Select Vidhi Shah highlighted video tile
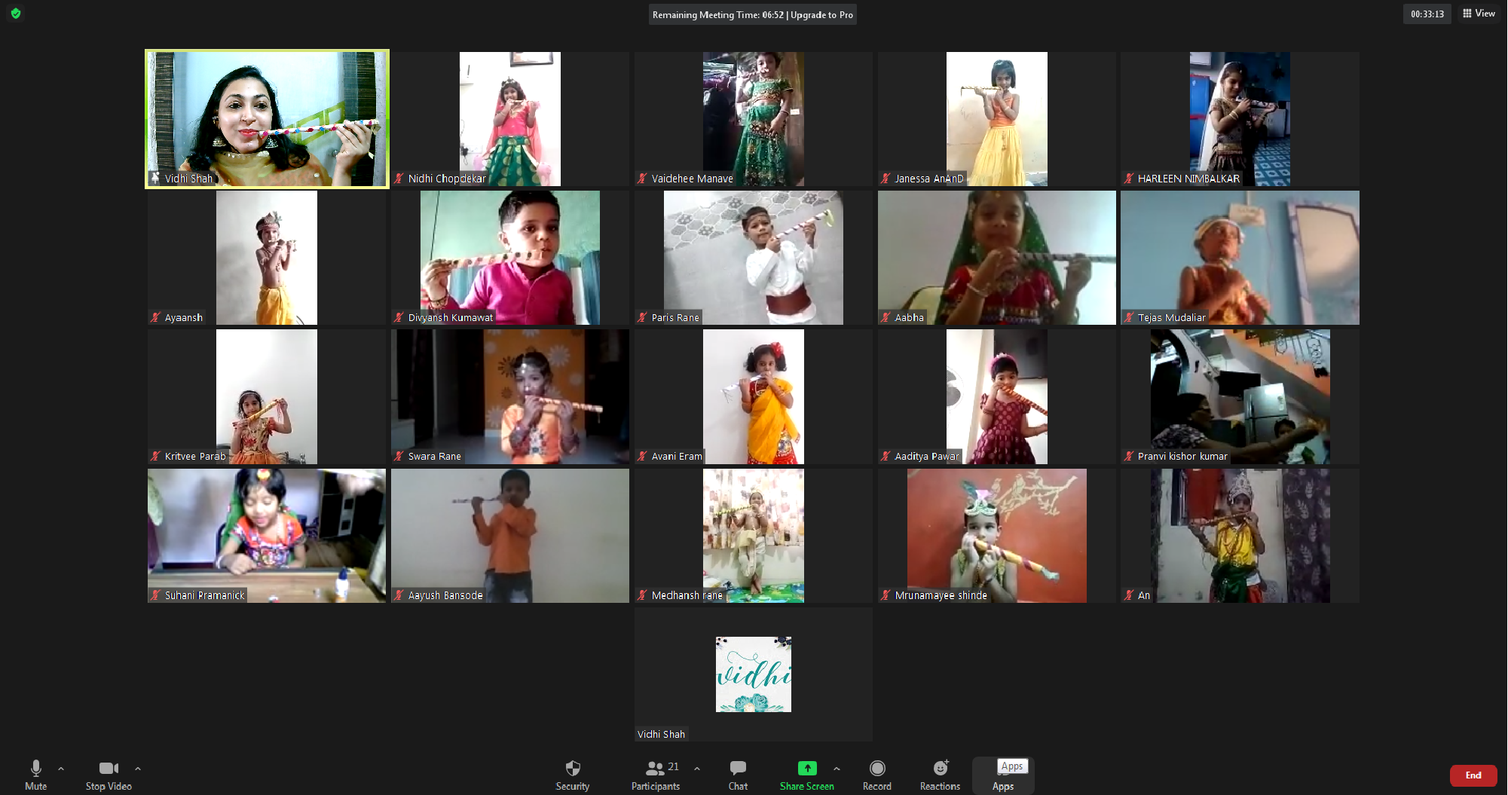Screen dimensions: 1508x795 tap(267, 118)
